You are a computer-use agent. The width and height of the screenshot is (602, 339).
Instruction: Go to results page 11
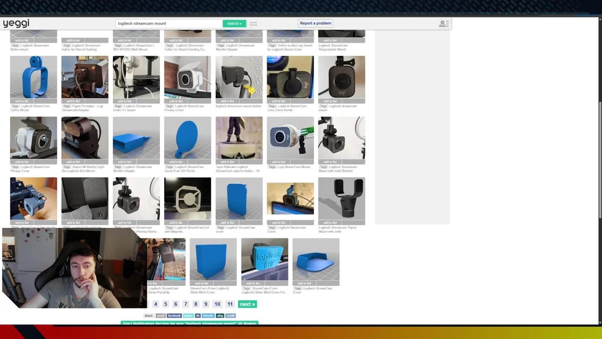[230, 304]
